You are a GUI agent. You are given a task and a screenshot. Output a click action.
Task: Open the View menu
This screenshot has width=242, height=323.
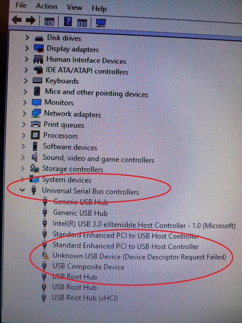coord(75,7)
